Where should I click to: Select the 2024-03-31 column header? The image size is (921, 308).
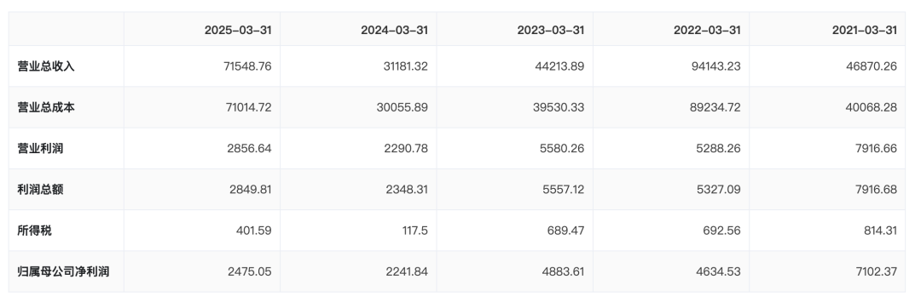pyautogui.click(x=394, y=30)
